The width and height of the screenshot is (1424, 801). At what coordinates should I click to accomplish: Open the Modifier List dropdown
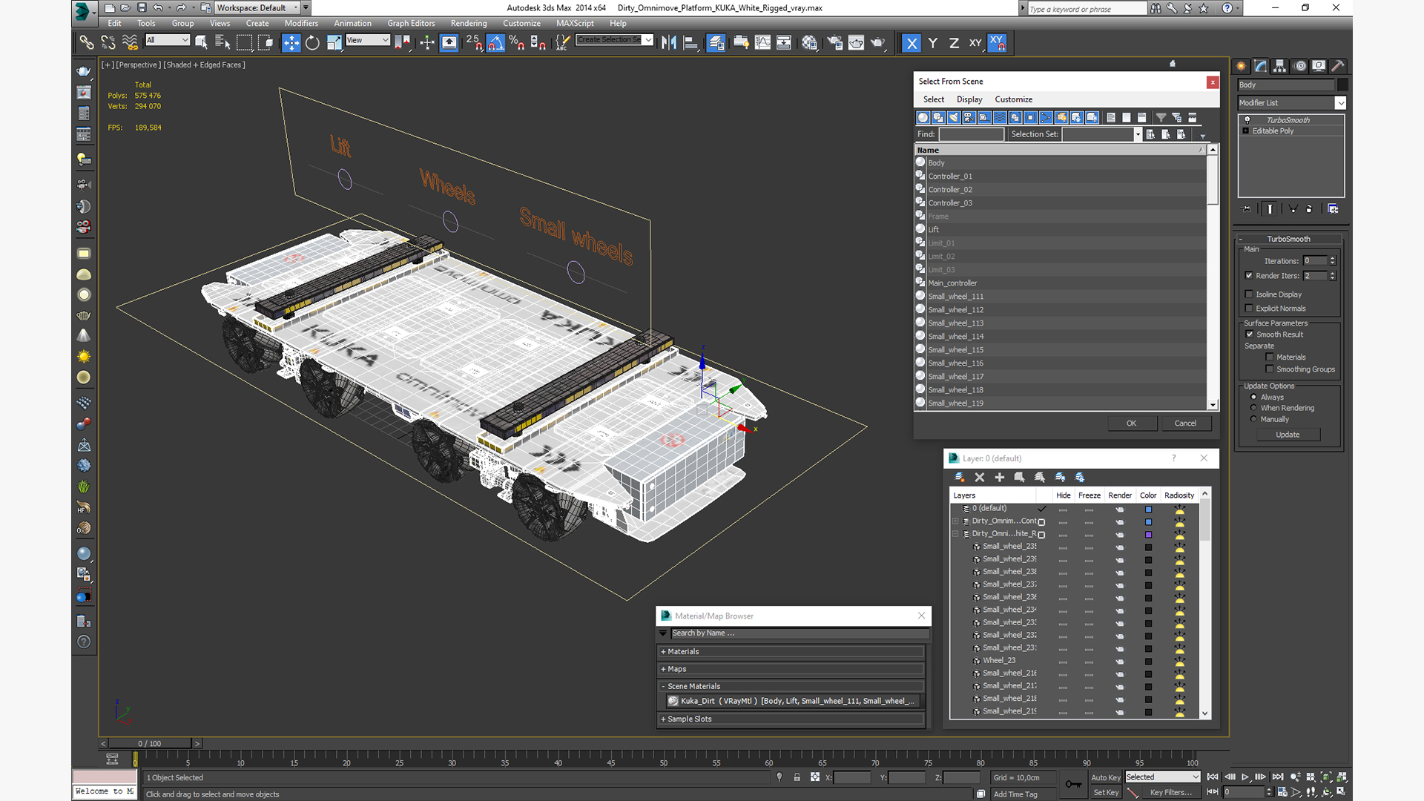click(x=1340, y=103)
